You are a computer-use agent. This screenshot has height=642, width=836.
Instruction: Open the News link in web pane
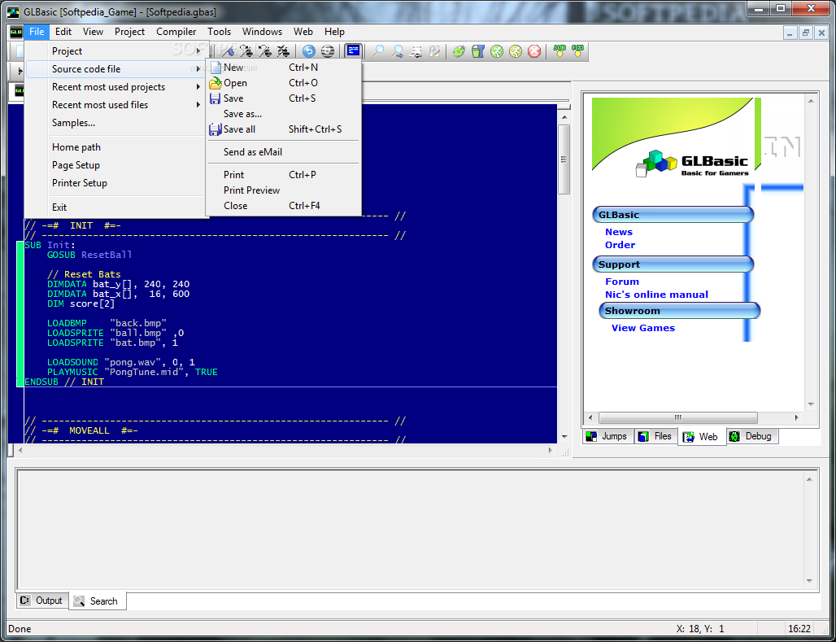pyautogui.click(x=619, y=232)
